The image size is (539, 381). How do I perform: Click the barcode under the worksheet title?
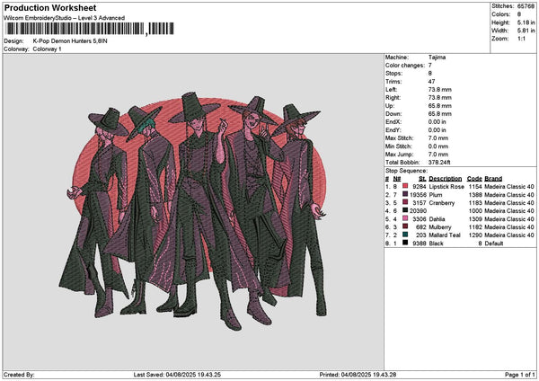90,29
